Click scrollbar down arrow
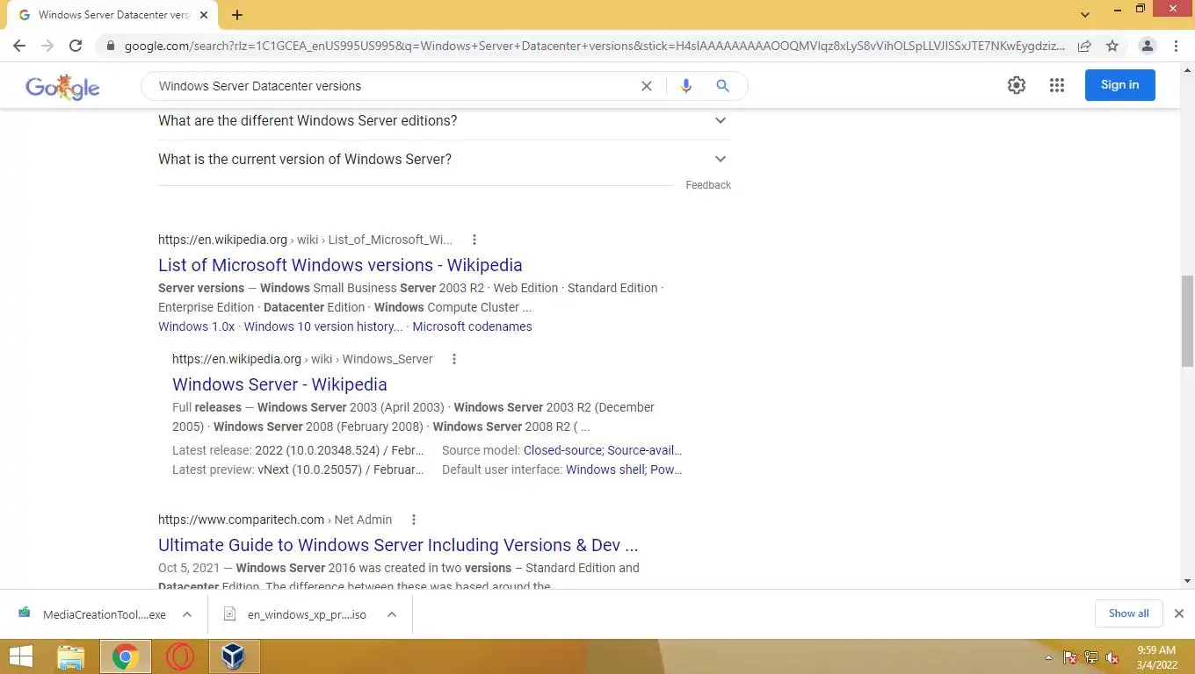 [x=1187, y=581]
